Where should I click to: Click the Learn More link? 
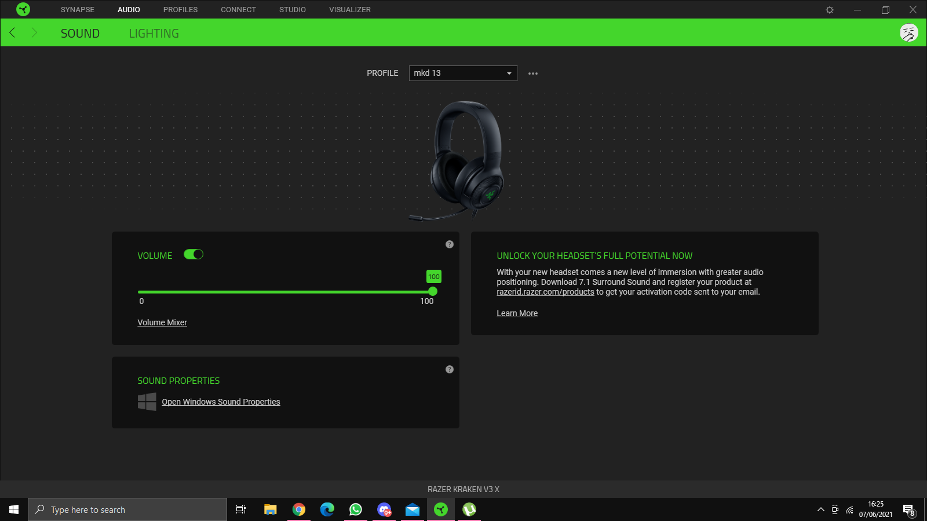pyautogui.click(x=517, y=313)
